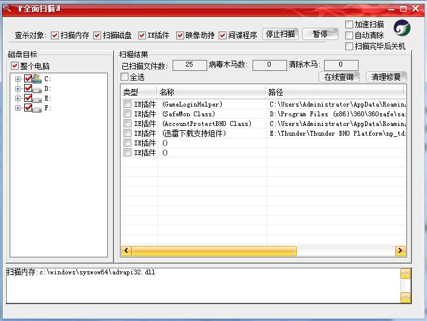Screen dimensions: 427x321
Task: Close the 全面扫描 window
Action: 415,8
